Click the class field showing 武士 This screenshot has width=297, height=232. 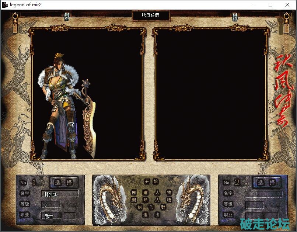click(x=59, y=216)
